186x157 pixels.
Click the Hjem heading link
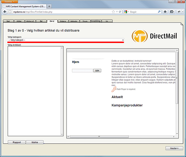click(75, 62)
